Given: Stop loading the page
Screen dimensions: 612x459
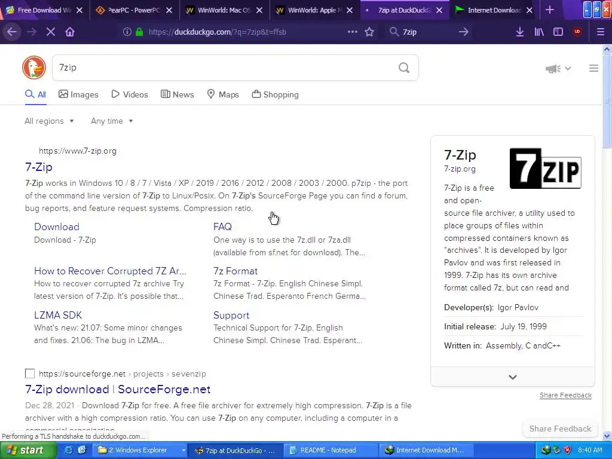Looking at the screenshot, I should 51,32.
